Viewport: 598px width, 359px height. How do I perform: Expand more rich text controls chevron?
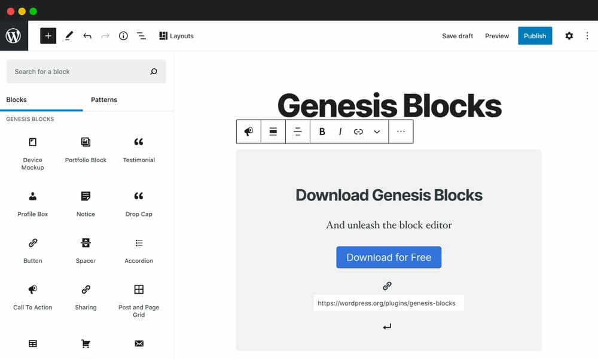[x=377, y=132]
